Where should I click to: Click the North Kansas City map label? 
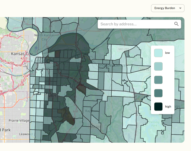[44, 37]
